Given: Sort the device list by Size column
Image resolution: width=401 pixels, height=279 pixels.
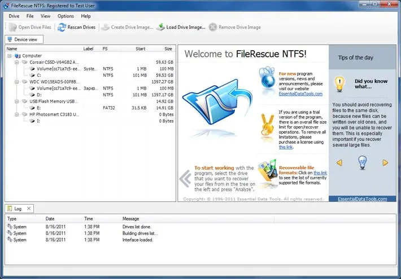Looking at the screenshot, I should coord(168,49).
